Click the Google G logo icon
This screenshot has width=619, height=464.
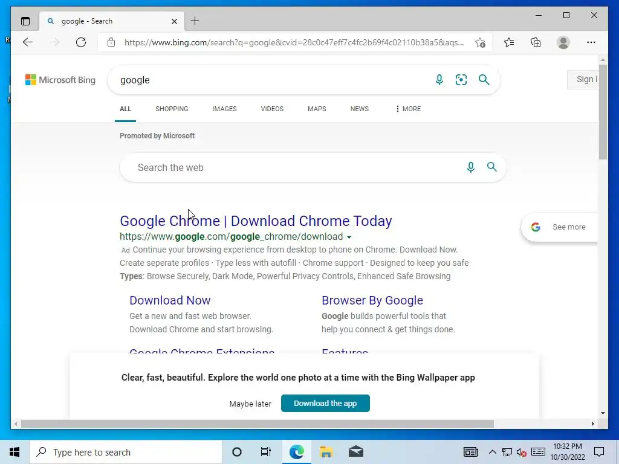(x=536, y=227)
